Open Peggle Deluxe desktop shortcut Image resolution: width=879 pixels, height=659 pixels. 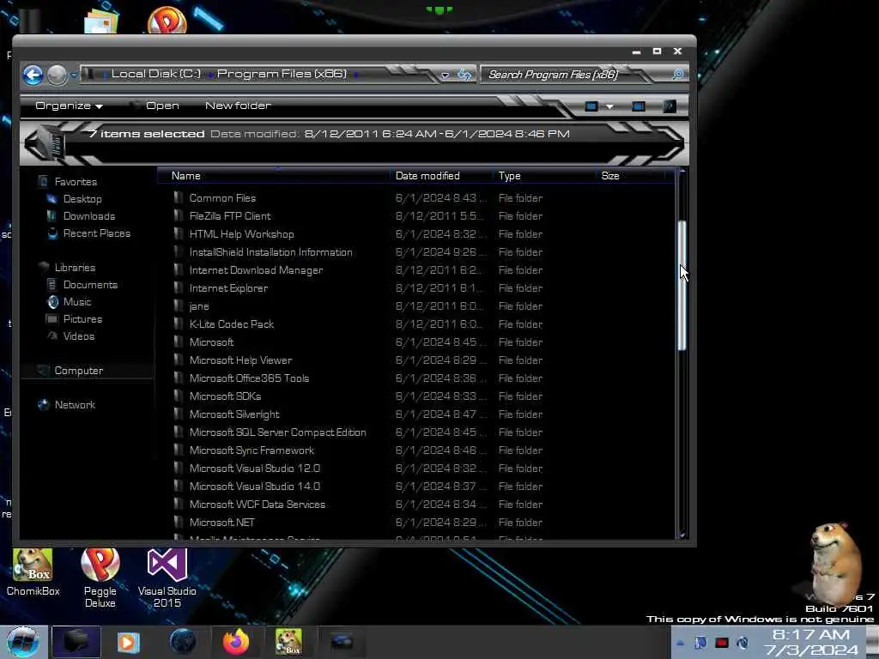click(100, 577)
